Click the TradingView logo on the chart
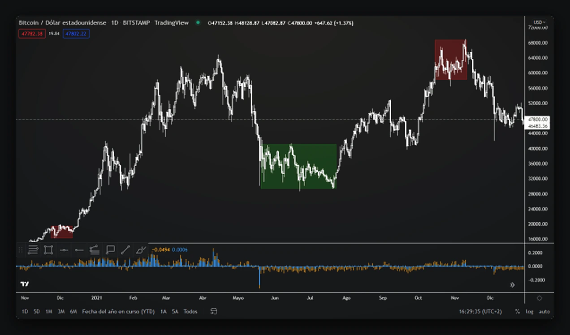Viewport: 570px width, 335px height. [x=25, y=284]
